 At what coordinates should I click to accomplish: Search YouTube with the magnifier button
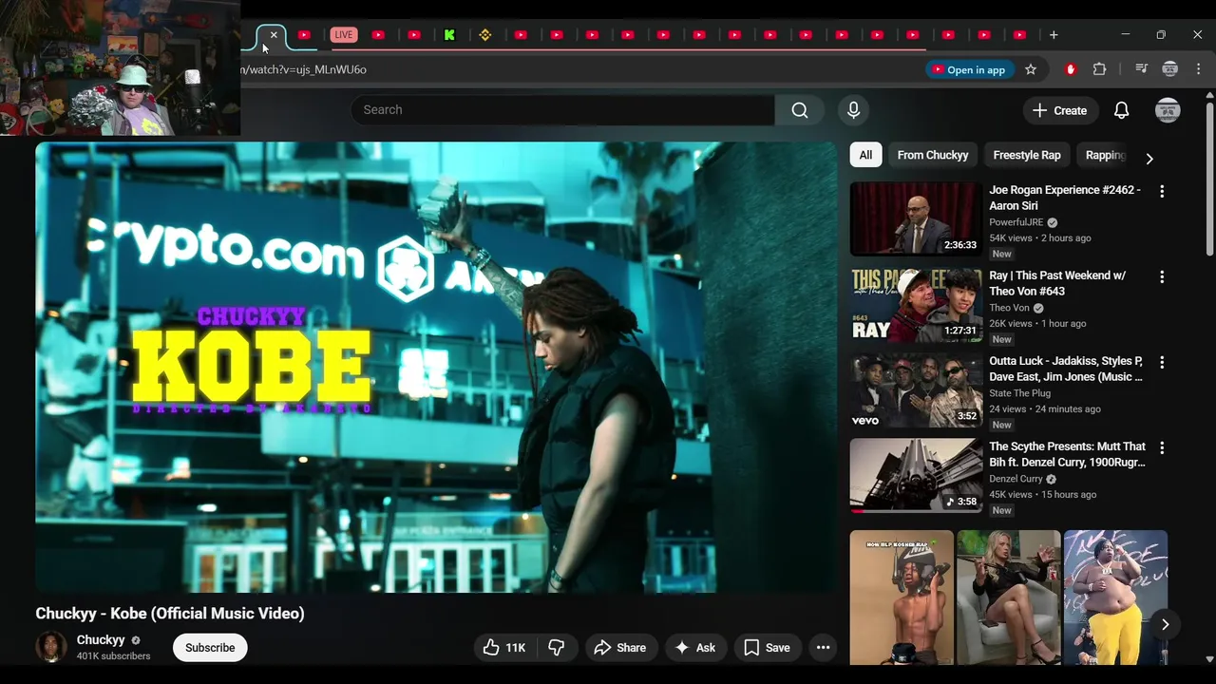[799, 110]
